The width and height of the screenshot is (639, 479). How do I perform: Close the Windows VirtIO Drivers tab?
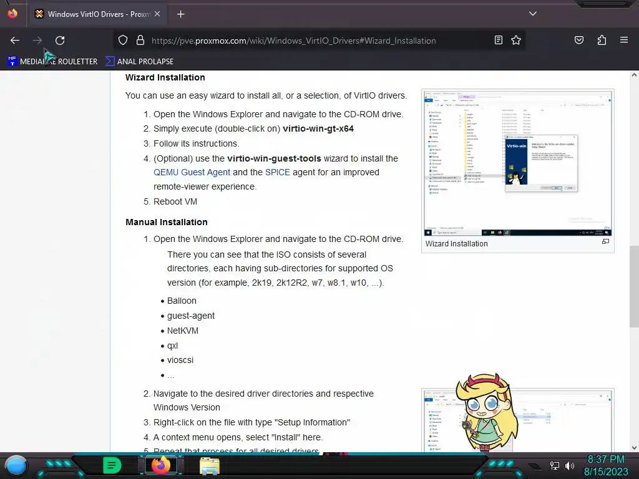pos(157,14)
